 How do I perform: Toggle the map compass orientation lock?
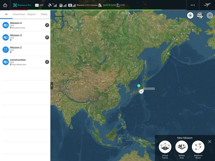pyautogui.click(x=210, y=15)
